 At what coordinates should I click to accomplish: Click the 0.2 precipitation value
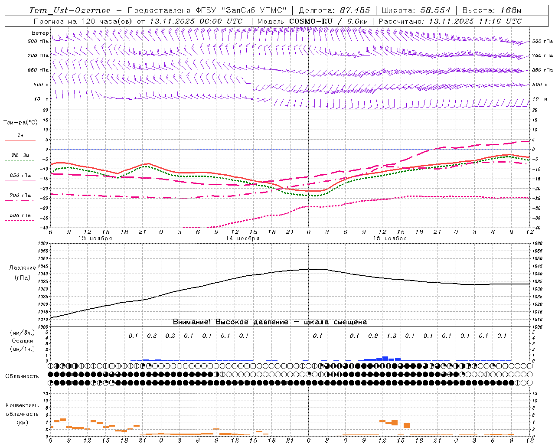170,336
